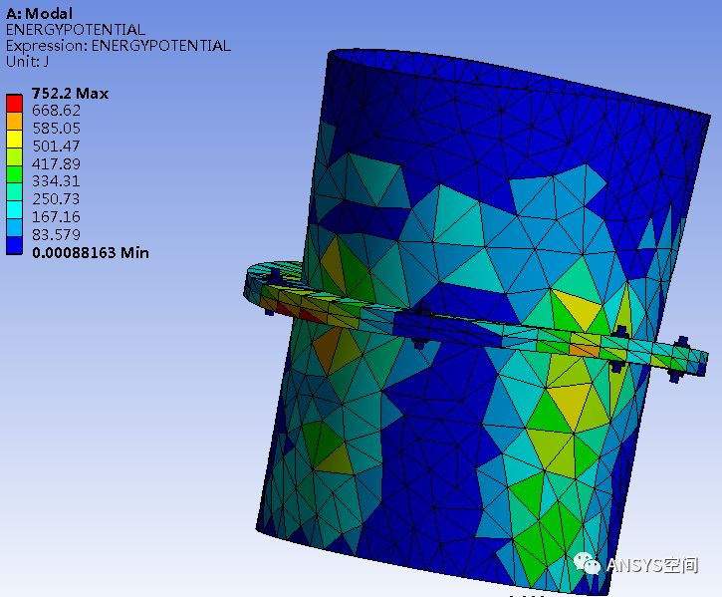Select the 250.73 legend value
The width and height of the screenshot is (722, 597).
[56, 199]
